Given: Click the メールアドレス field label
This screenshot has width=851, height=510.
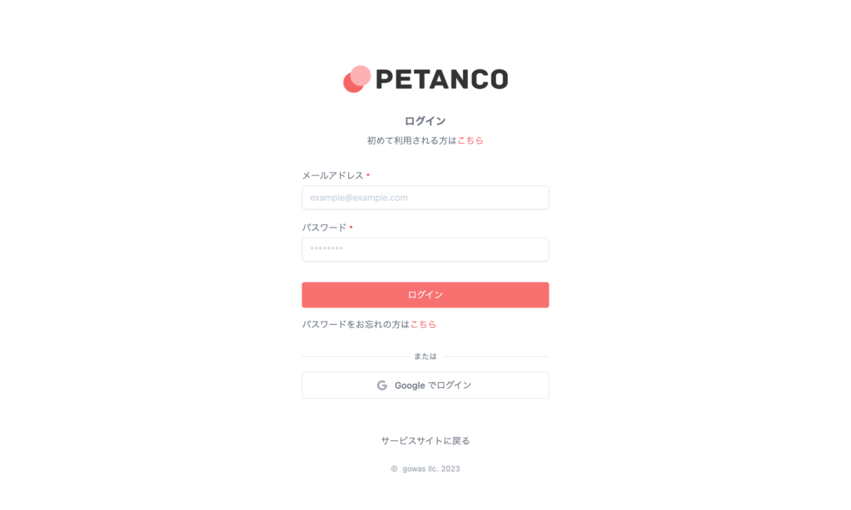Looking at the screenshot, I should click(x=332, y=175).
